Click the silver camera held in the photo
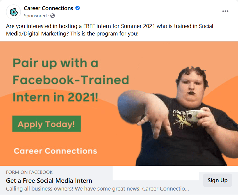This screenshot has height=195, width=238. coord(194,116)
